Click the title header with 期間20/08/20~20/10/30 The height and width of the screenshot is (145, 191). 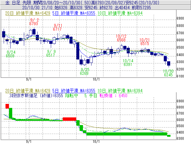click(95, 2)
